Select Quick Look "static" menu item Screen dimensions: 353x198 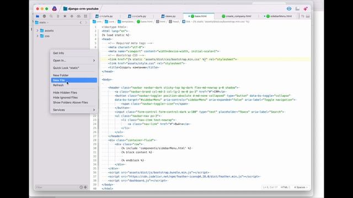74,68
